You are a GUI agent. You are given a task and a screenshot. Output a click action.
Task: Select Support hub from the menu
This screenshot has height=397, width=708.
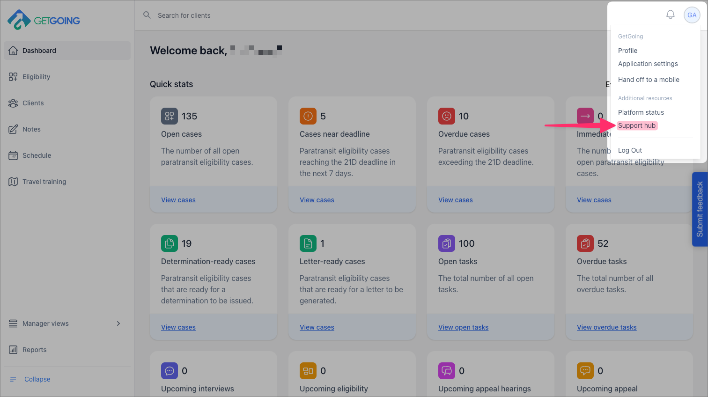click(x=637, y=125)
